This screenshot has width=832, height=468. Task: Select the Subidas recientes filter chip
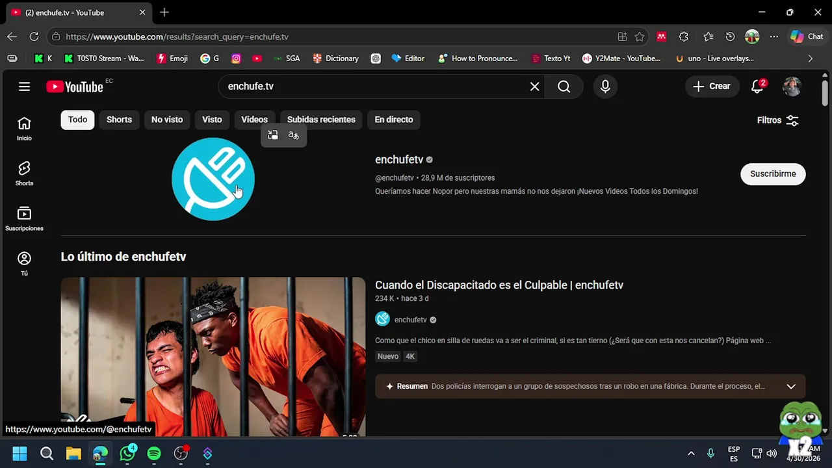321,120
